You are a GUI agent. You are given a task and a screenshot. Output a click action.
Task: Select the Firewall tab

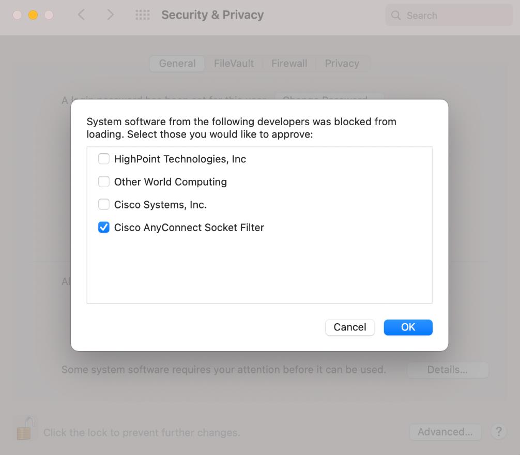pos(289,64)
